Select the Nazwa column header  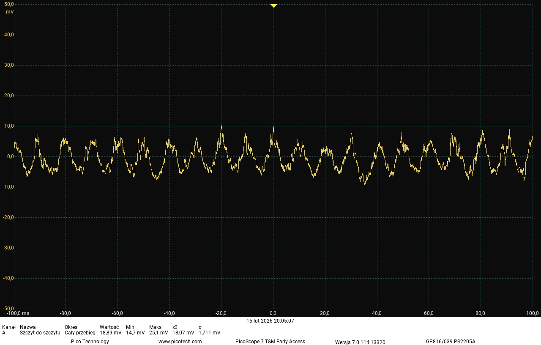(28, 327)
